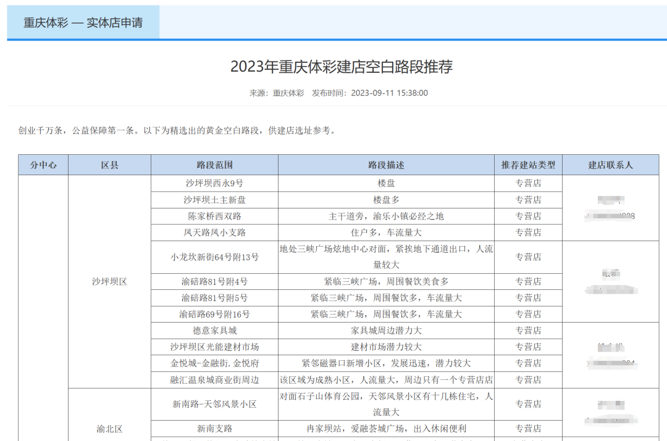Select the 陈家桥西双路 cell
The height and width of the screenshot is (441, 667).
214,216
